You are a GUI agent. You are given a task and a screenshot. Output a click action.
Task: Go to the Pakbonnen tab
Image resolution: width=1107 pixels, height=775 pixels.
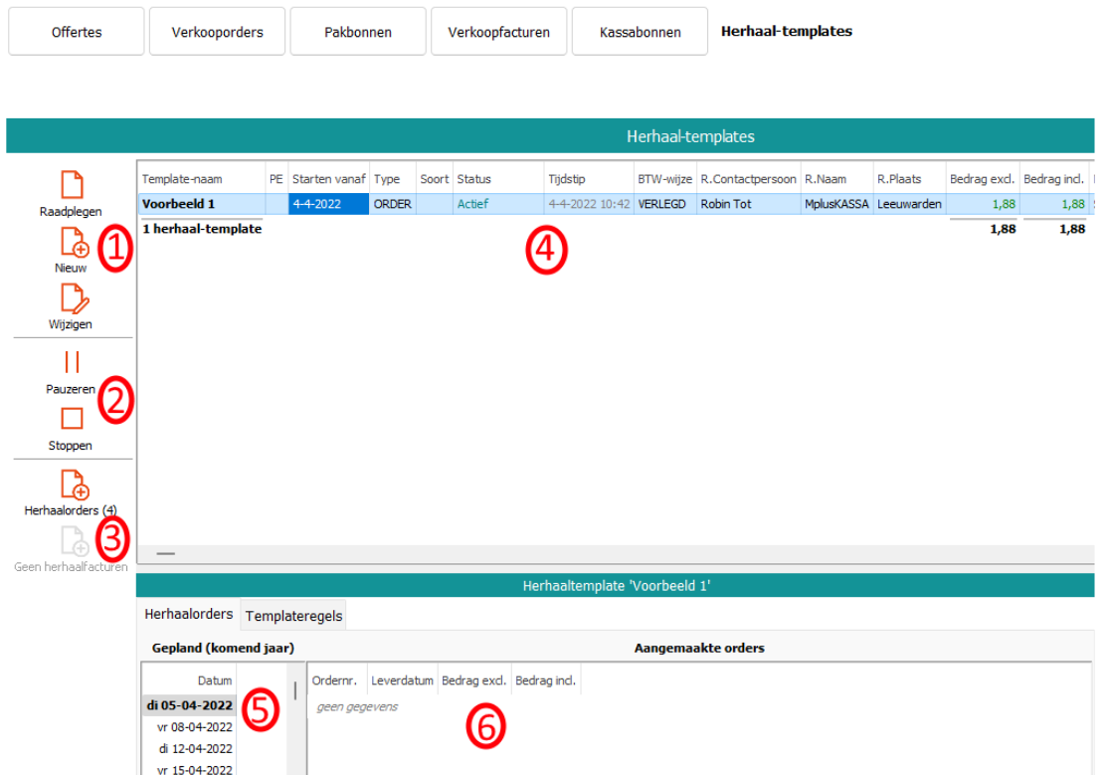pos(358,32)
